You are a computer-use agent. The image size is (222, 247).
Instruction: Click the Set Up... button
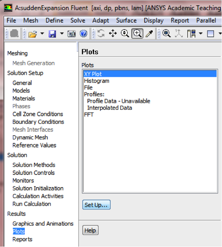click(96, 205)
